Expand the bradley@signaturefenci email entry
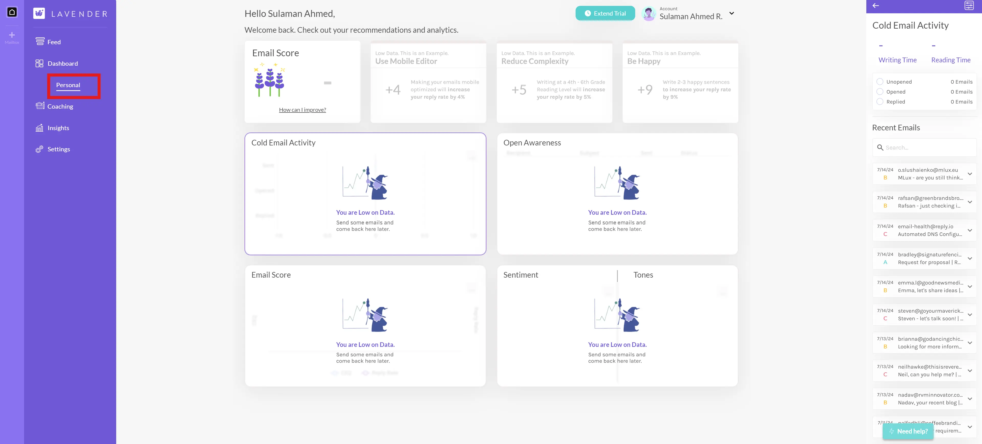Screen dimensions: 982x444 point(970,258)
